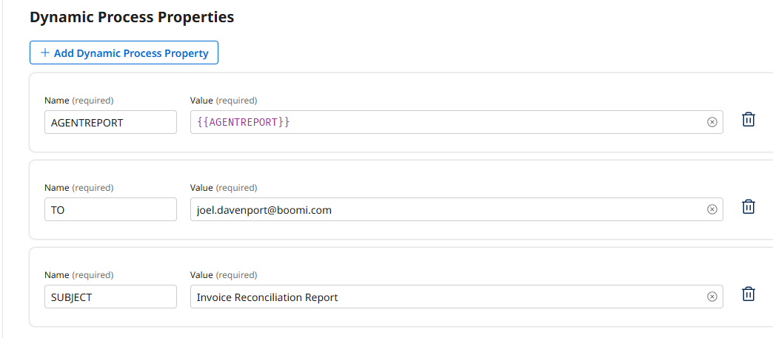
Task: Focus the SUBJECT name field
Action: tap(110, 297)
